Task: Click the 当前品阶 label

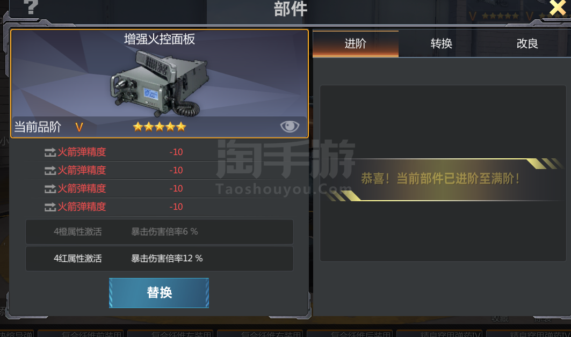Action: (x=38, y=127)
